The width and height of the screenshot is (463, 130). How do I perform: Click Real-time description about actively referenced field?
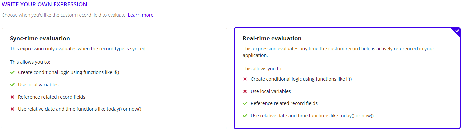click(338, 52)
